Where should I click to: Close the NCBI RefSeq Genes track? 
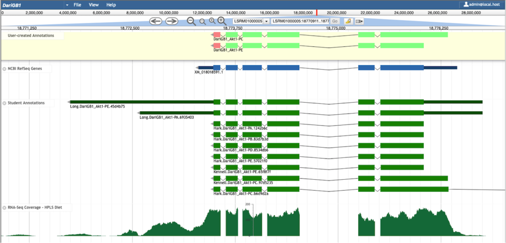[x=4, y=69]
